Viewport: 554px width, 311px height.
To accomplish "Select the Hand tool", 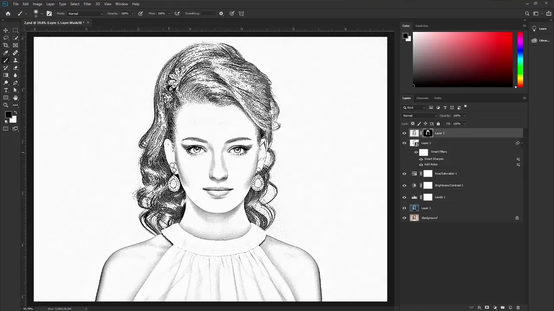I will (16, 98).
